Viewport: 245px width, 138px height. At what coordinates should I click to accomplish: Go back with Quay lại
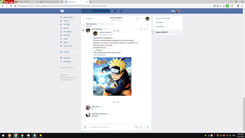click(88, 19)
